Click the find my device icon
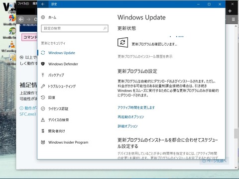The width and height of the screenshot is (239, 179). coord(43,120)
